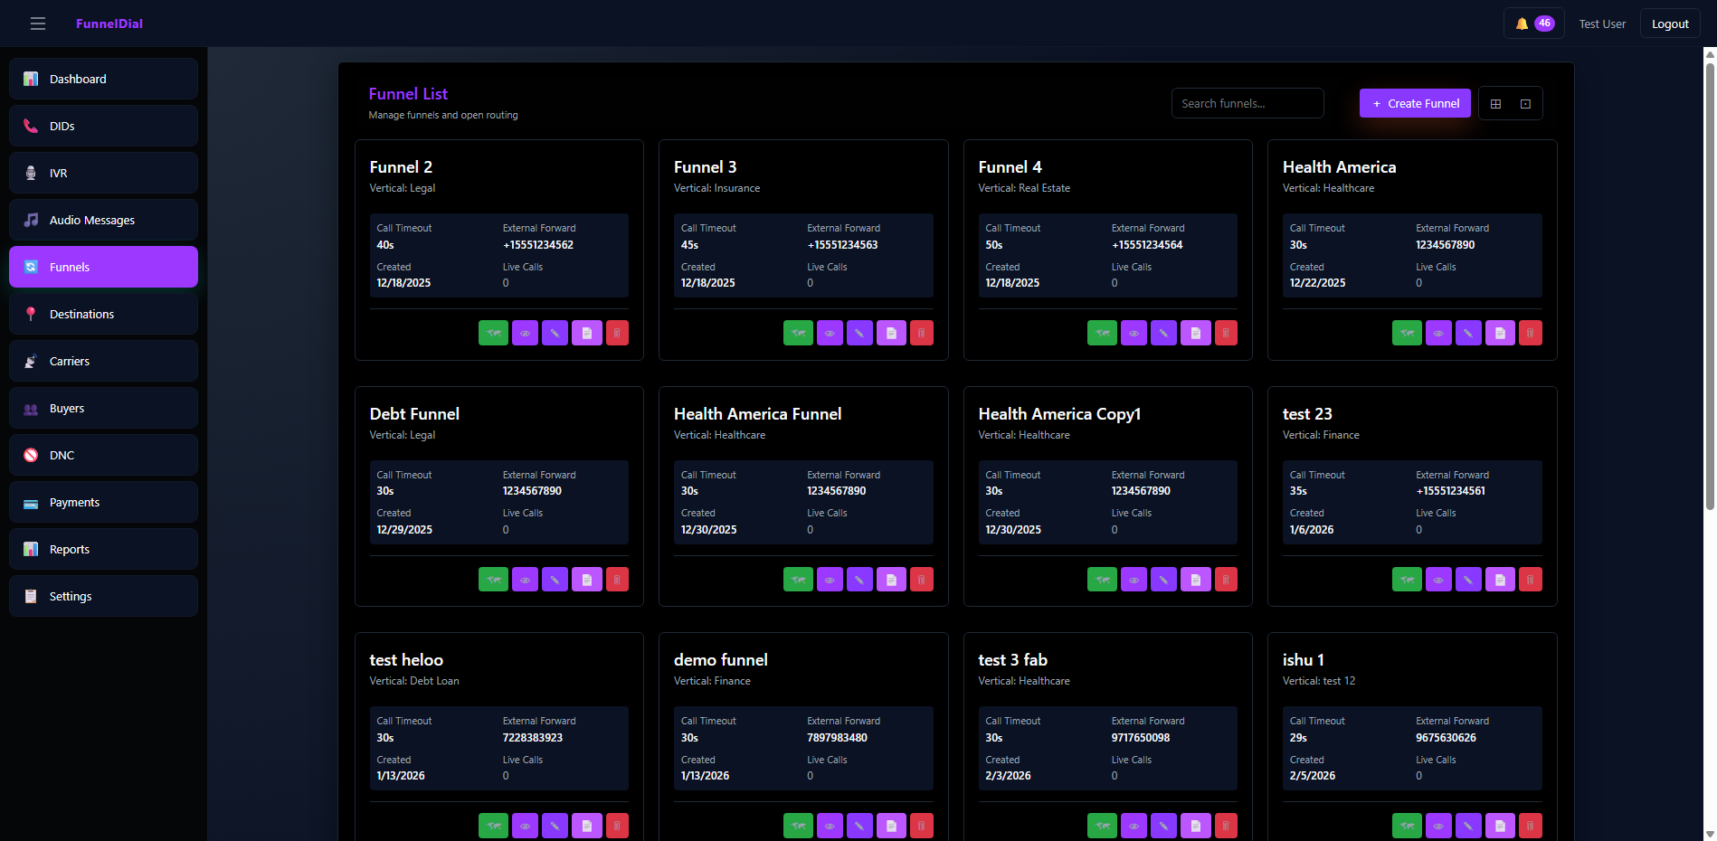Delete the test 23 funnel
The width and height of the screenshot is (1717, 841).
click(1530, 580)
